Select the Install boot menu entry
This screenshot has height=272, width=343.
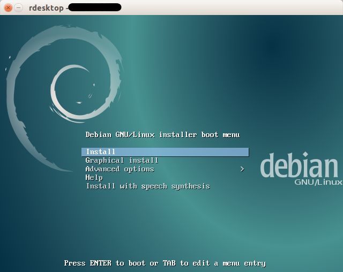point(165,152)
